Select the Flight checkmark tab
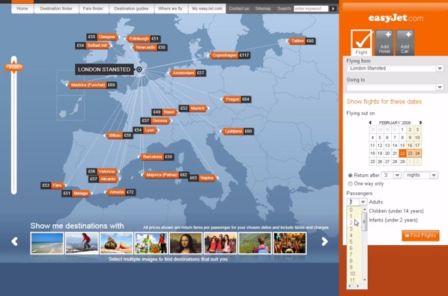 click(x=361, y=43)
